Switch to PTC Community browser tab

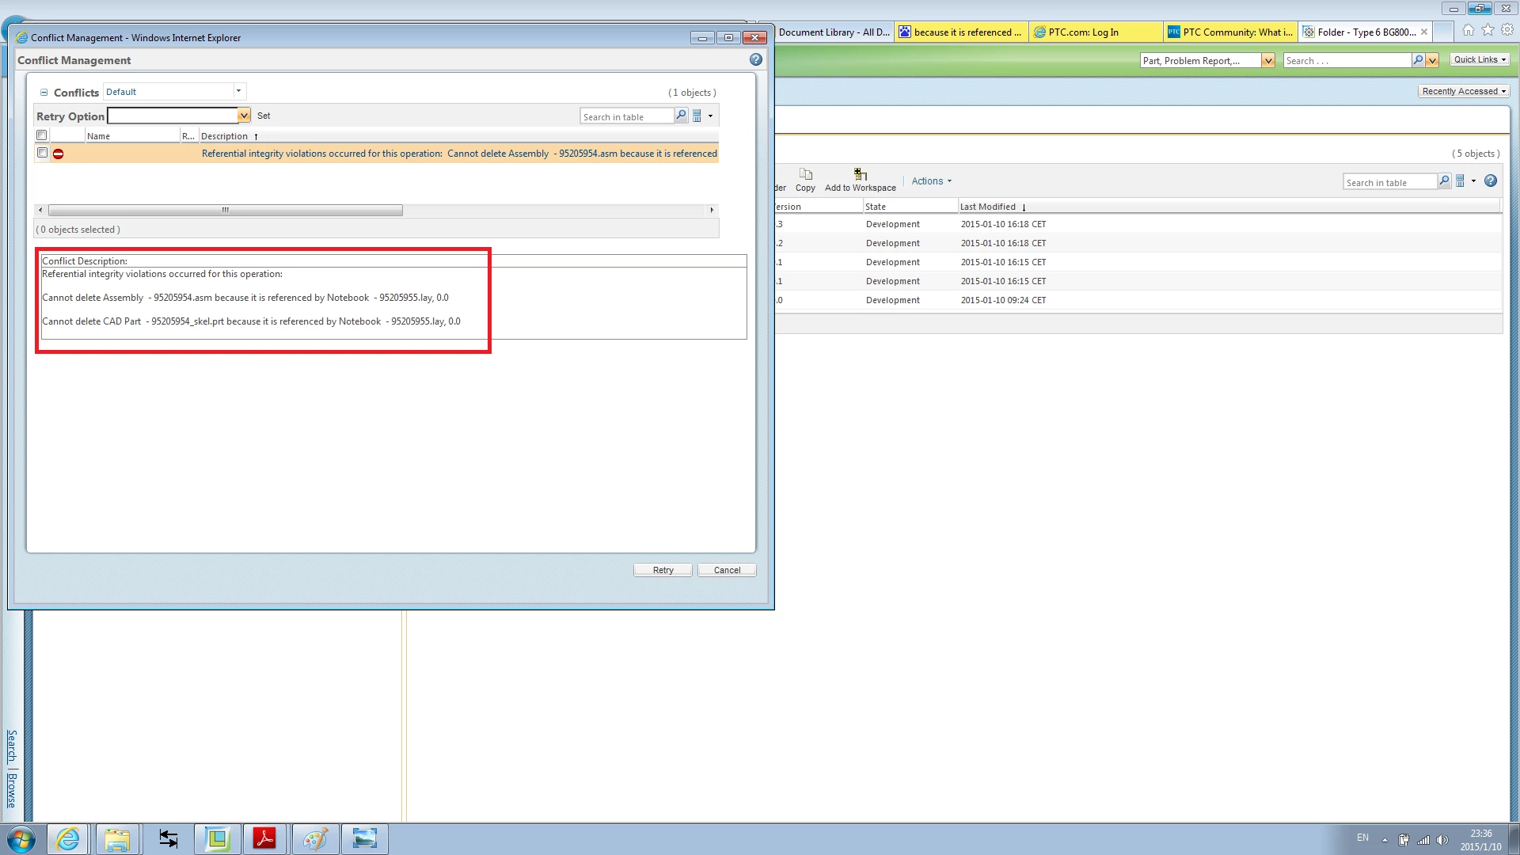point(1230,32)
